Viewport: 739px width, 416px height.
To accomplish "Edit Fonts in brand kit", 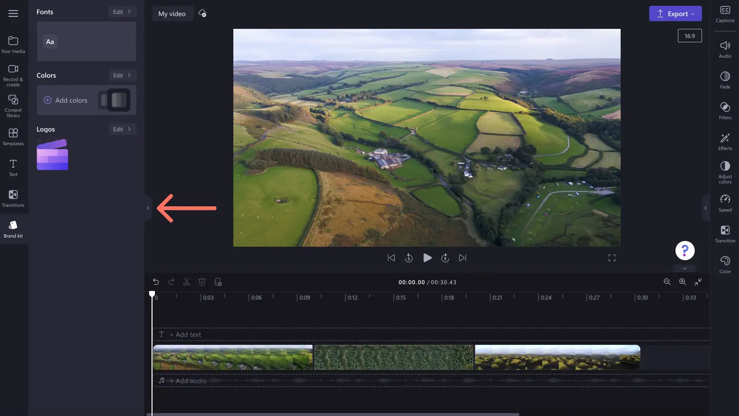I will [122, 12].
